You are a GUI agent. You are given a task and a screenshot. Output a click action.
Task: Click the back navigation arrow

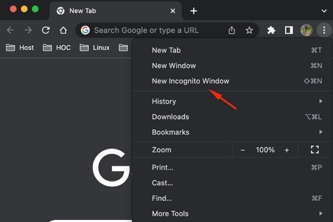click(10, 30)
